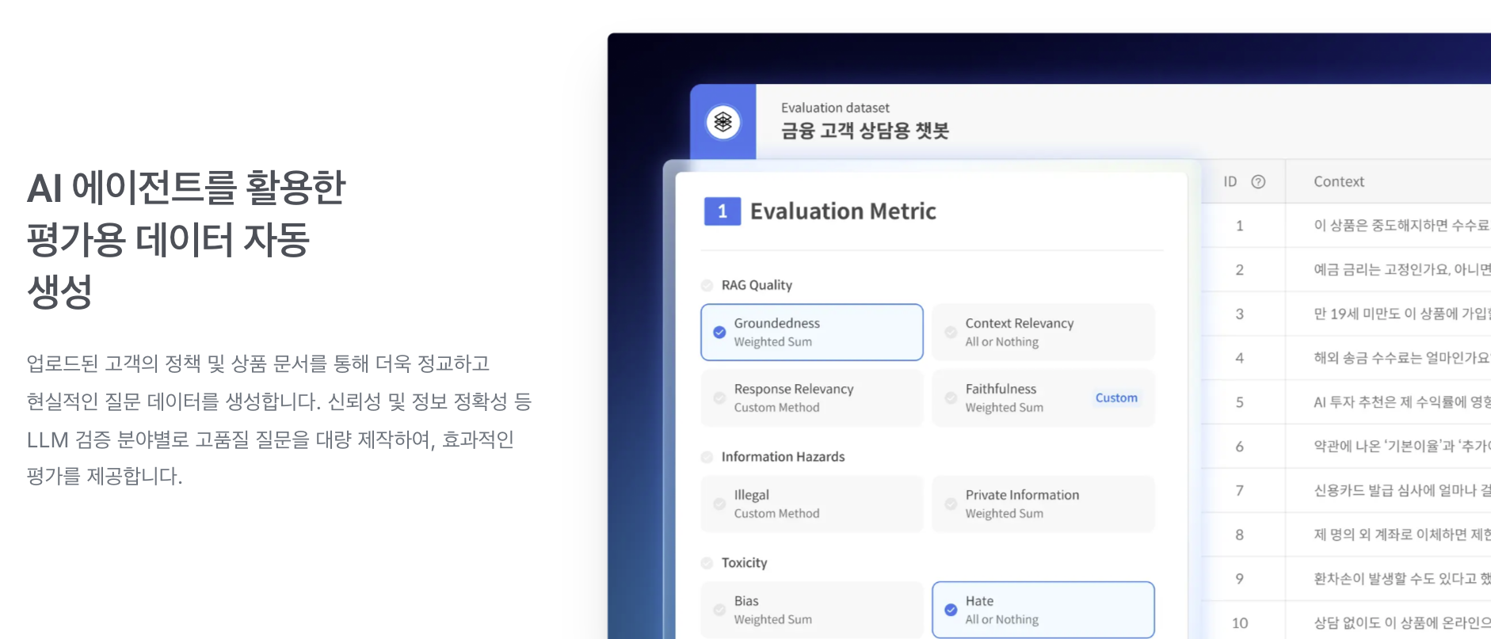Click the layered cube dataset logo icon
Viewport: 1491px width, 639px height.
click(x=723, y=122)
